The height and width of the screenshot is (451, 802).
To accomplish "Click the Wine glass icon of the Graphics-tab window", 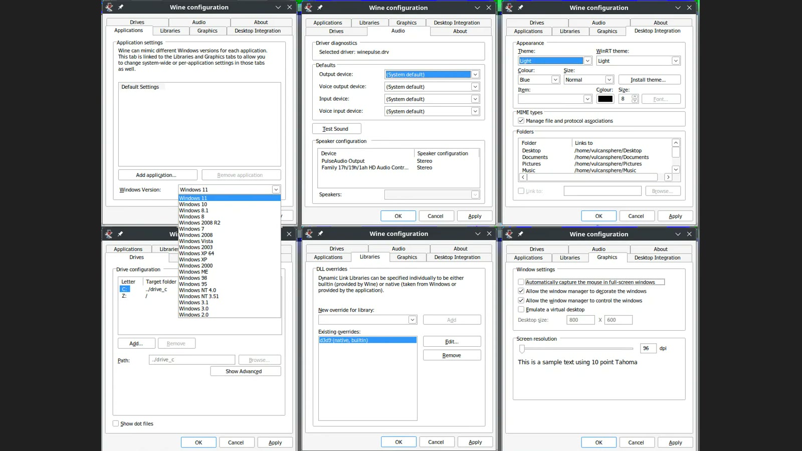I will tap(509, 234).
